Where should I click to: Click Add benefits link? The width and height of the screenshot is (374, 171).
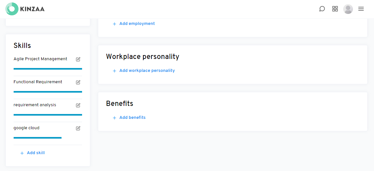[132, 118]
